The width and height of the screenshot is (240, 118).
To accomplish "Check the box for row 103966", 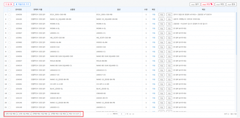I will click(x=10, y=29).
